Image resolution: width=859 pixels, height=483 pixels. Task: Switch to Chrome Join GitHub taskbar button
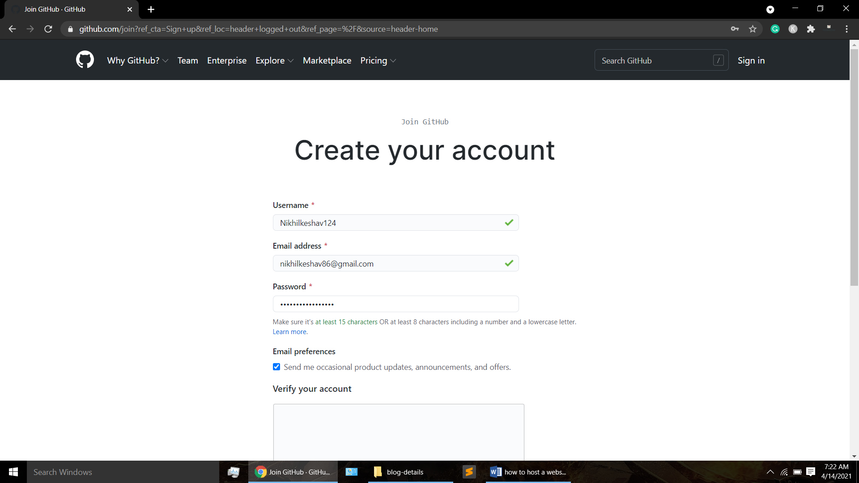(x=293, y=472)
